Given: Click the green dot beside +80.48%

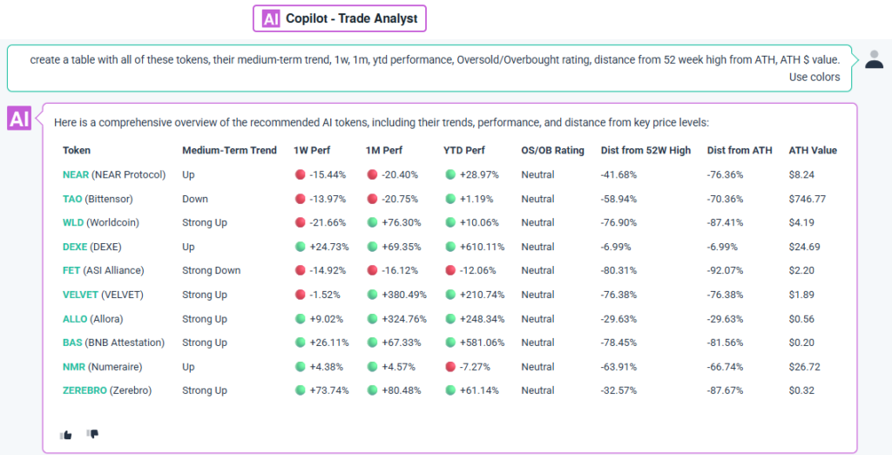Looking at the screenshot, I should (373, 390).
